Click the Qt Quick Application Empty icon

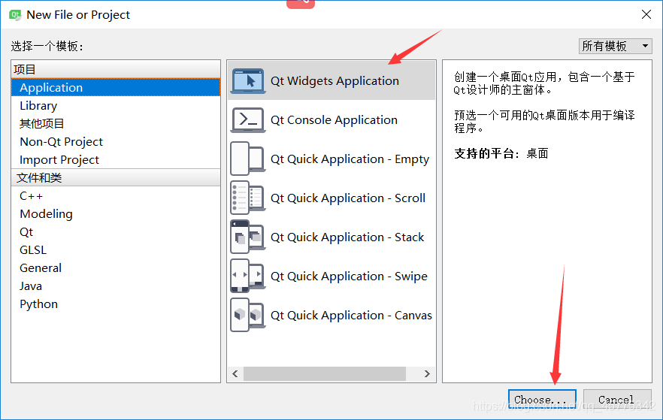[248, 159]
